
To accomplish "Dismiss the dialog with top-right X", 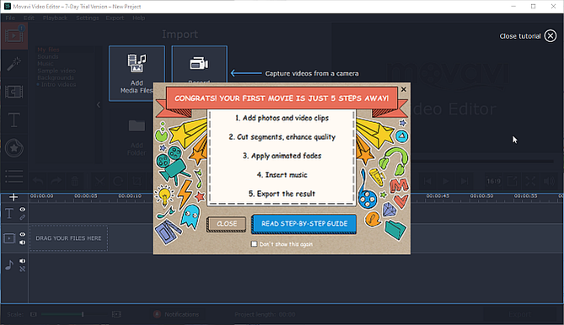I will (x=404, y=89).
